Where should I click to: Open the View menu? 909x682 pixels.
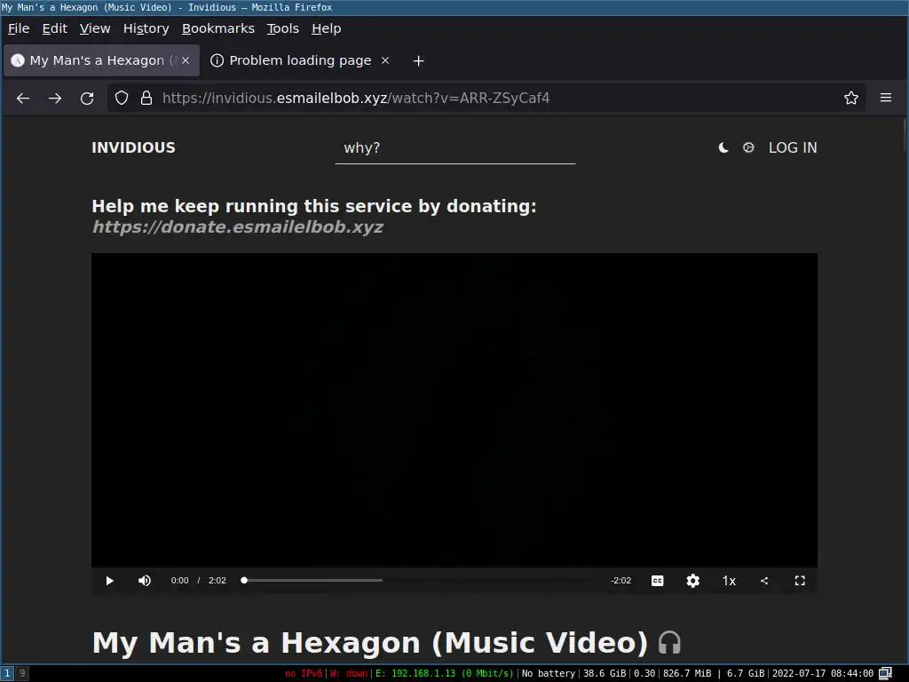coord(95,28)
